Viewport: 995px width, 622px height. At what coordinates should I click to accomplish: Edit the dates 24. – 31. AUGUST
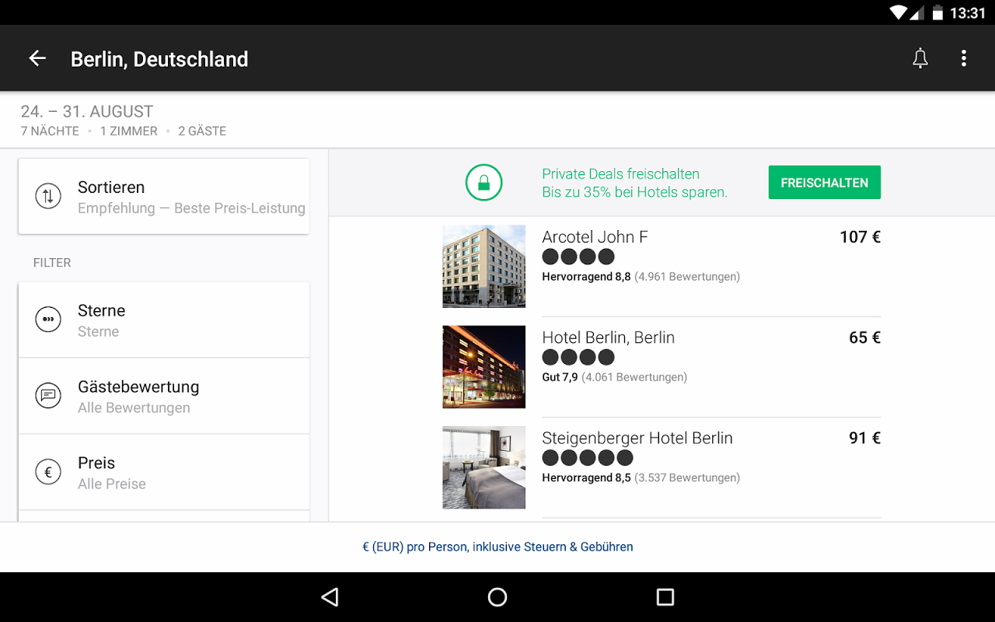(x=87, y=111)
